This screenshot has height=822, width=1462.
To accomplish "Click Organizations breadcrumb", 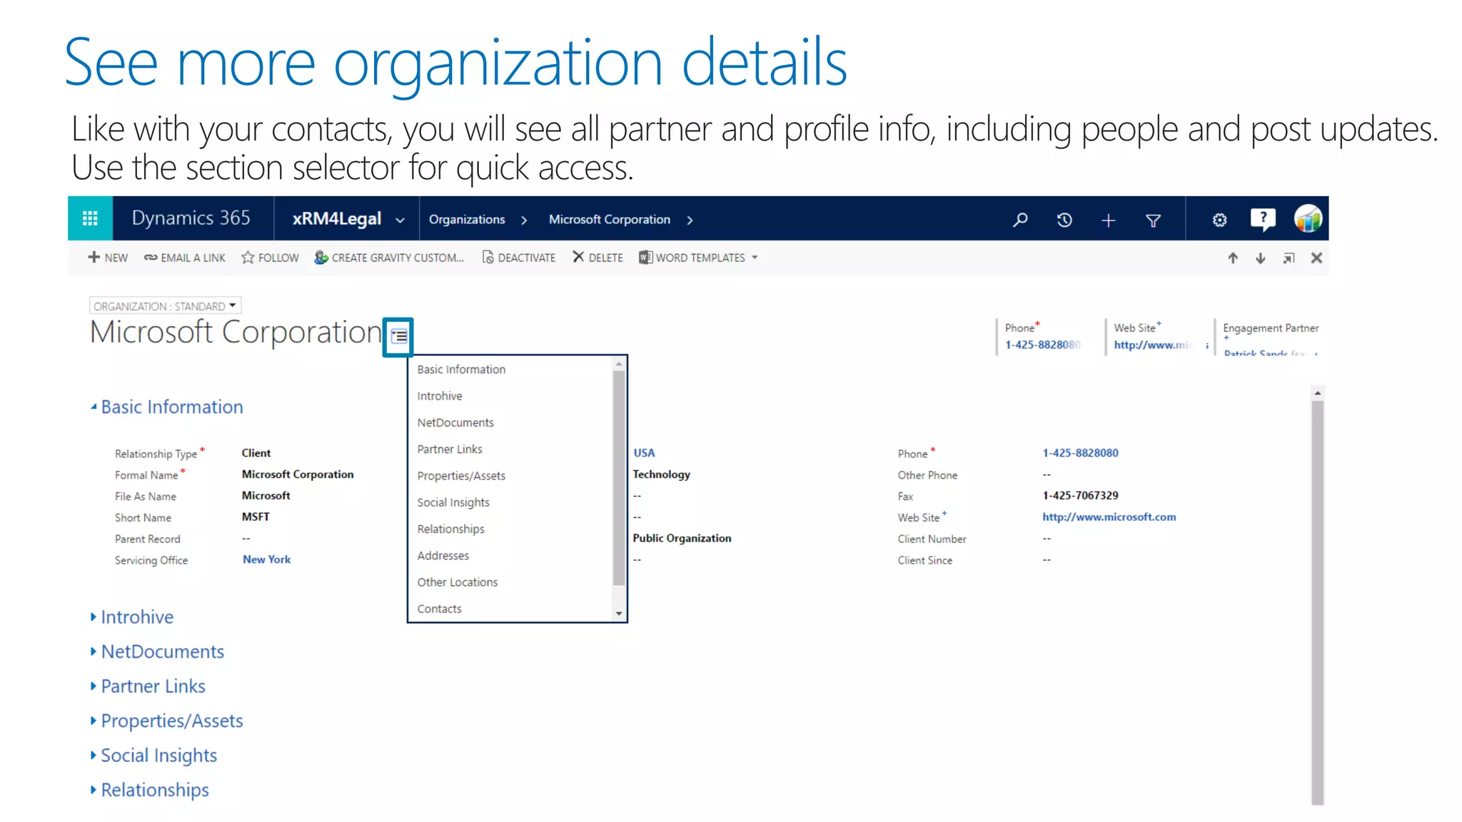I will [x=467, y=220].
